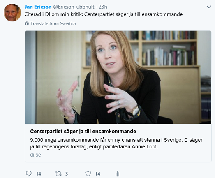Image resolution: width=215 pixels, height=178 pixels.
Task: Click headline Centerpartiet säger ja till ensamkommande
Action: click(x=83, y=132)
